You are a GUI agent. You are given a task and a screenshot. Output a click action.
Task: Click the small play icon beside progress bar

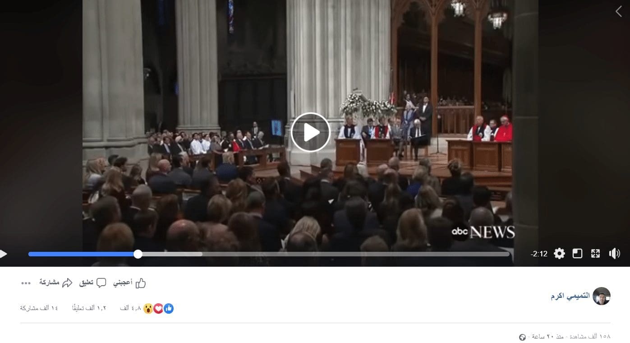tap(3, 254)
